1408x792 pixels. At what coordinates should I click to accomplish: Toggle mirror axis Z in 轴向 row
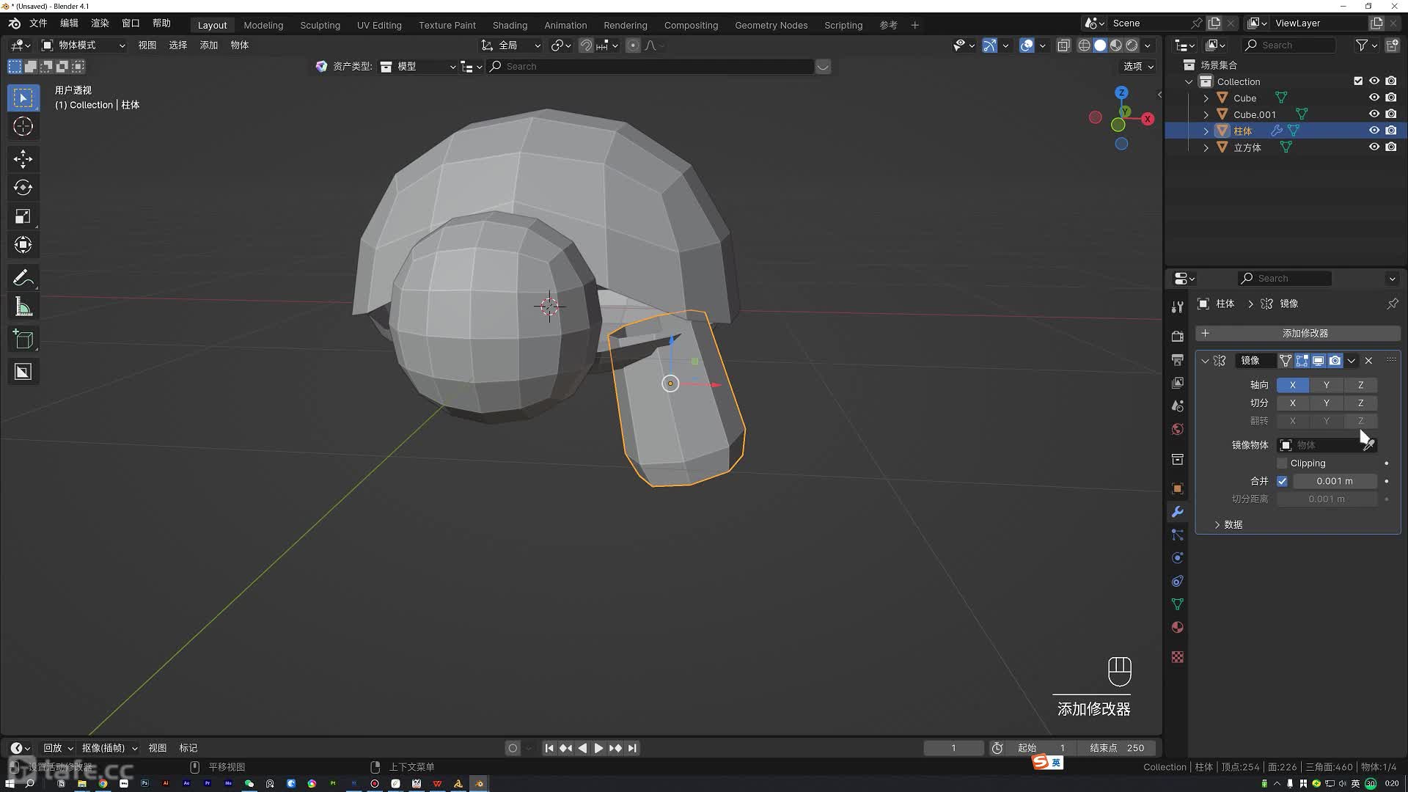(1360, 385)
